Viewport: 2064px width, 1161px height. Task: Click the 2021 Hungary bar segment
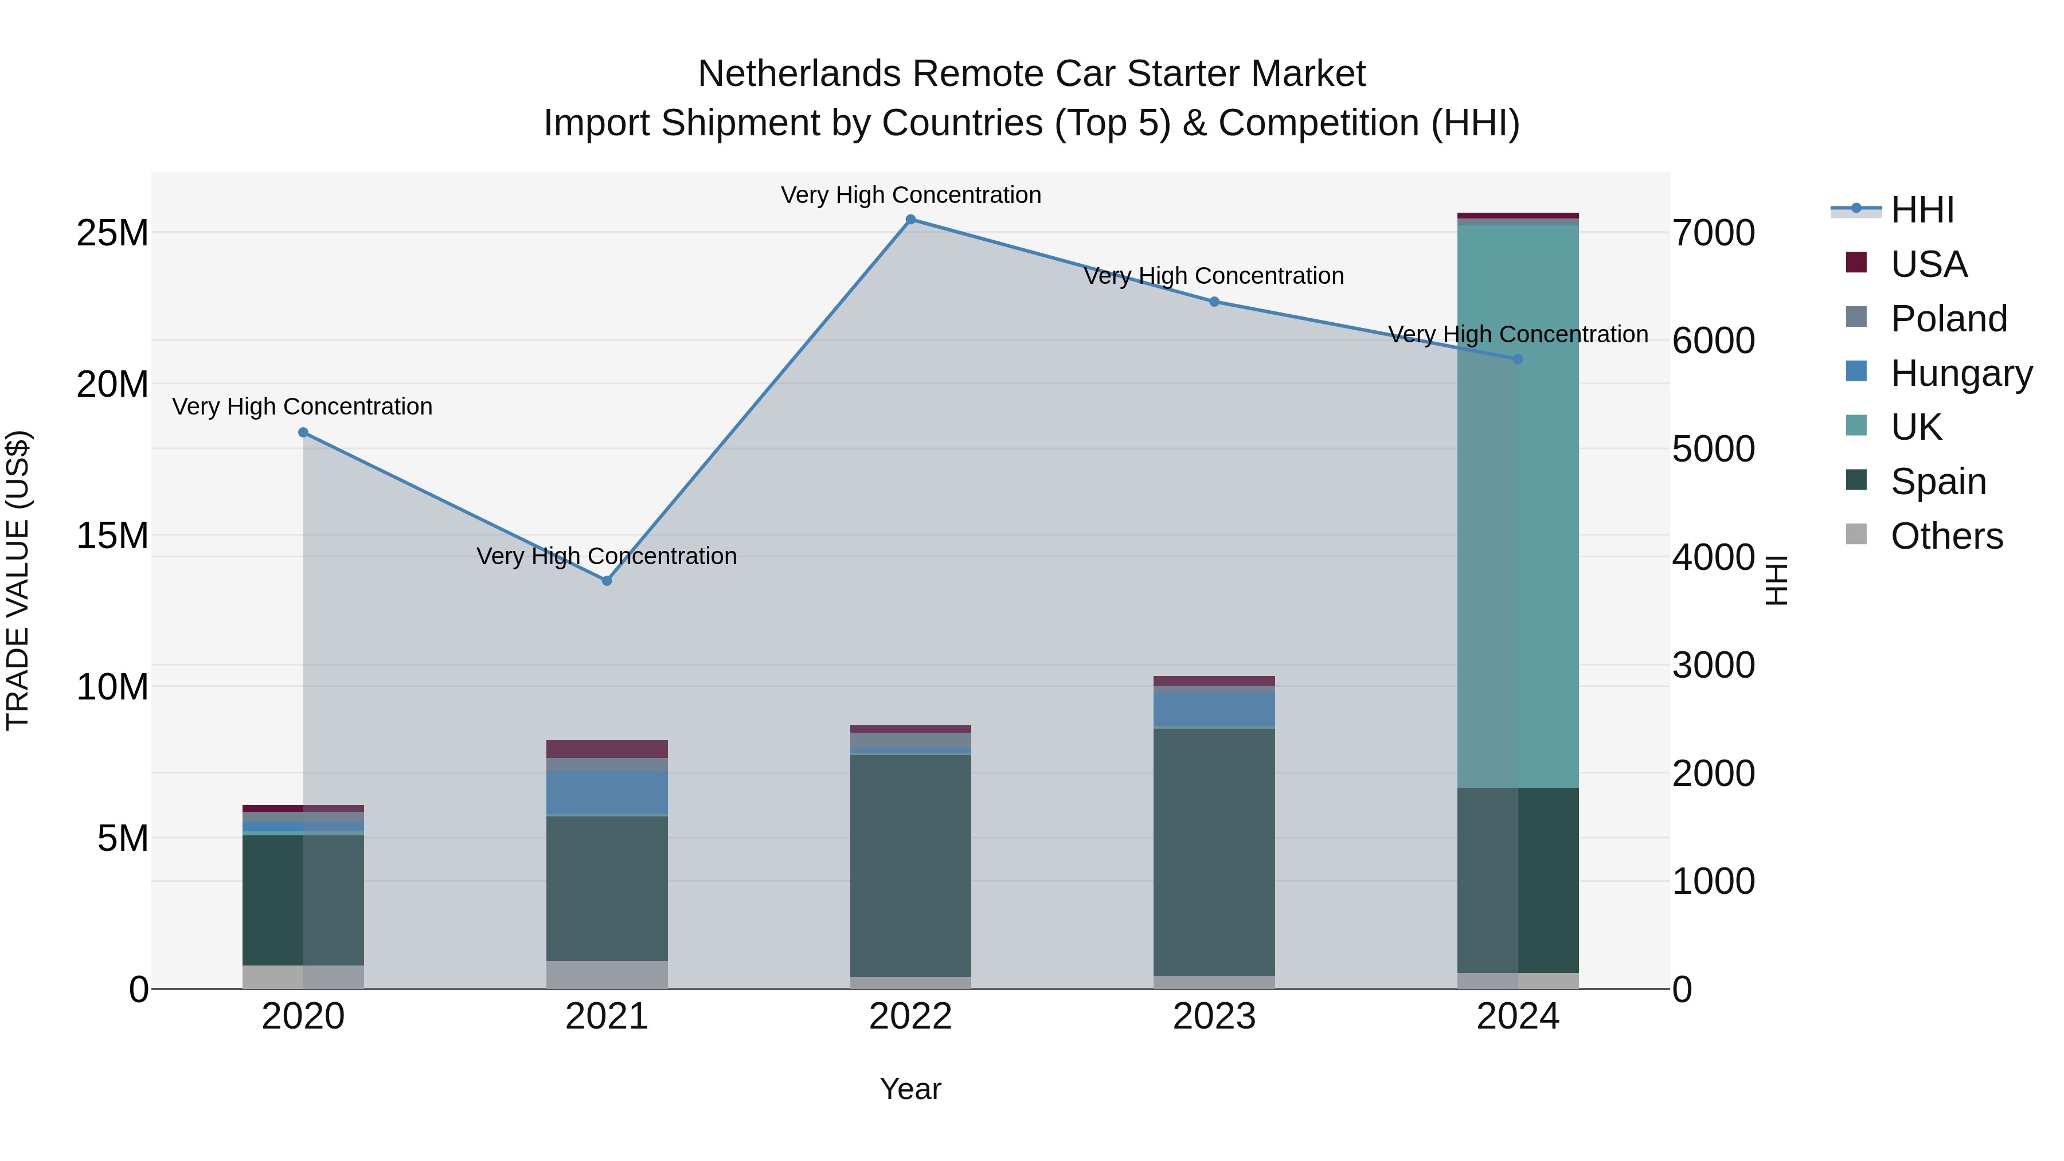[x=607, y=792]
